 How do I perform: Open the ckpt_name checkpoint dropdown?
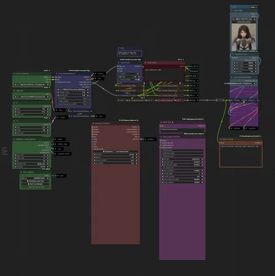pos(32,84)
